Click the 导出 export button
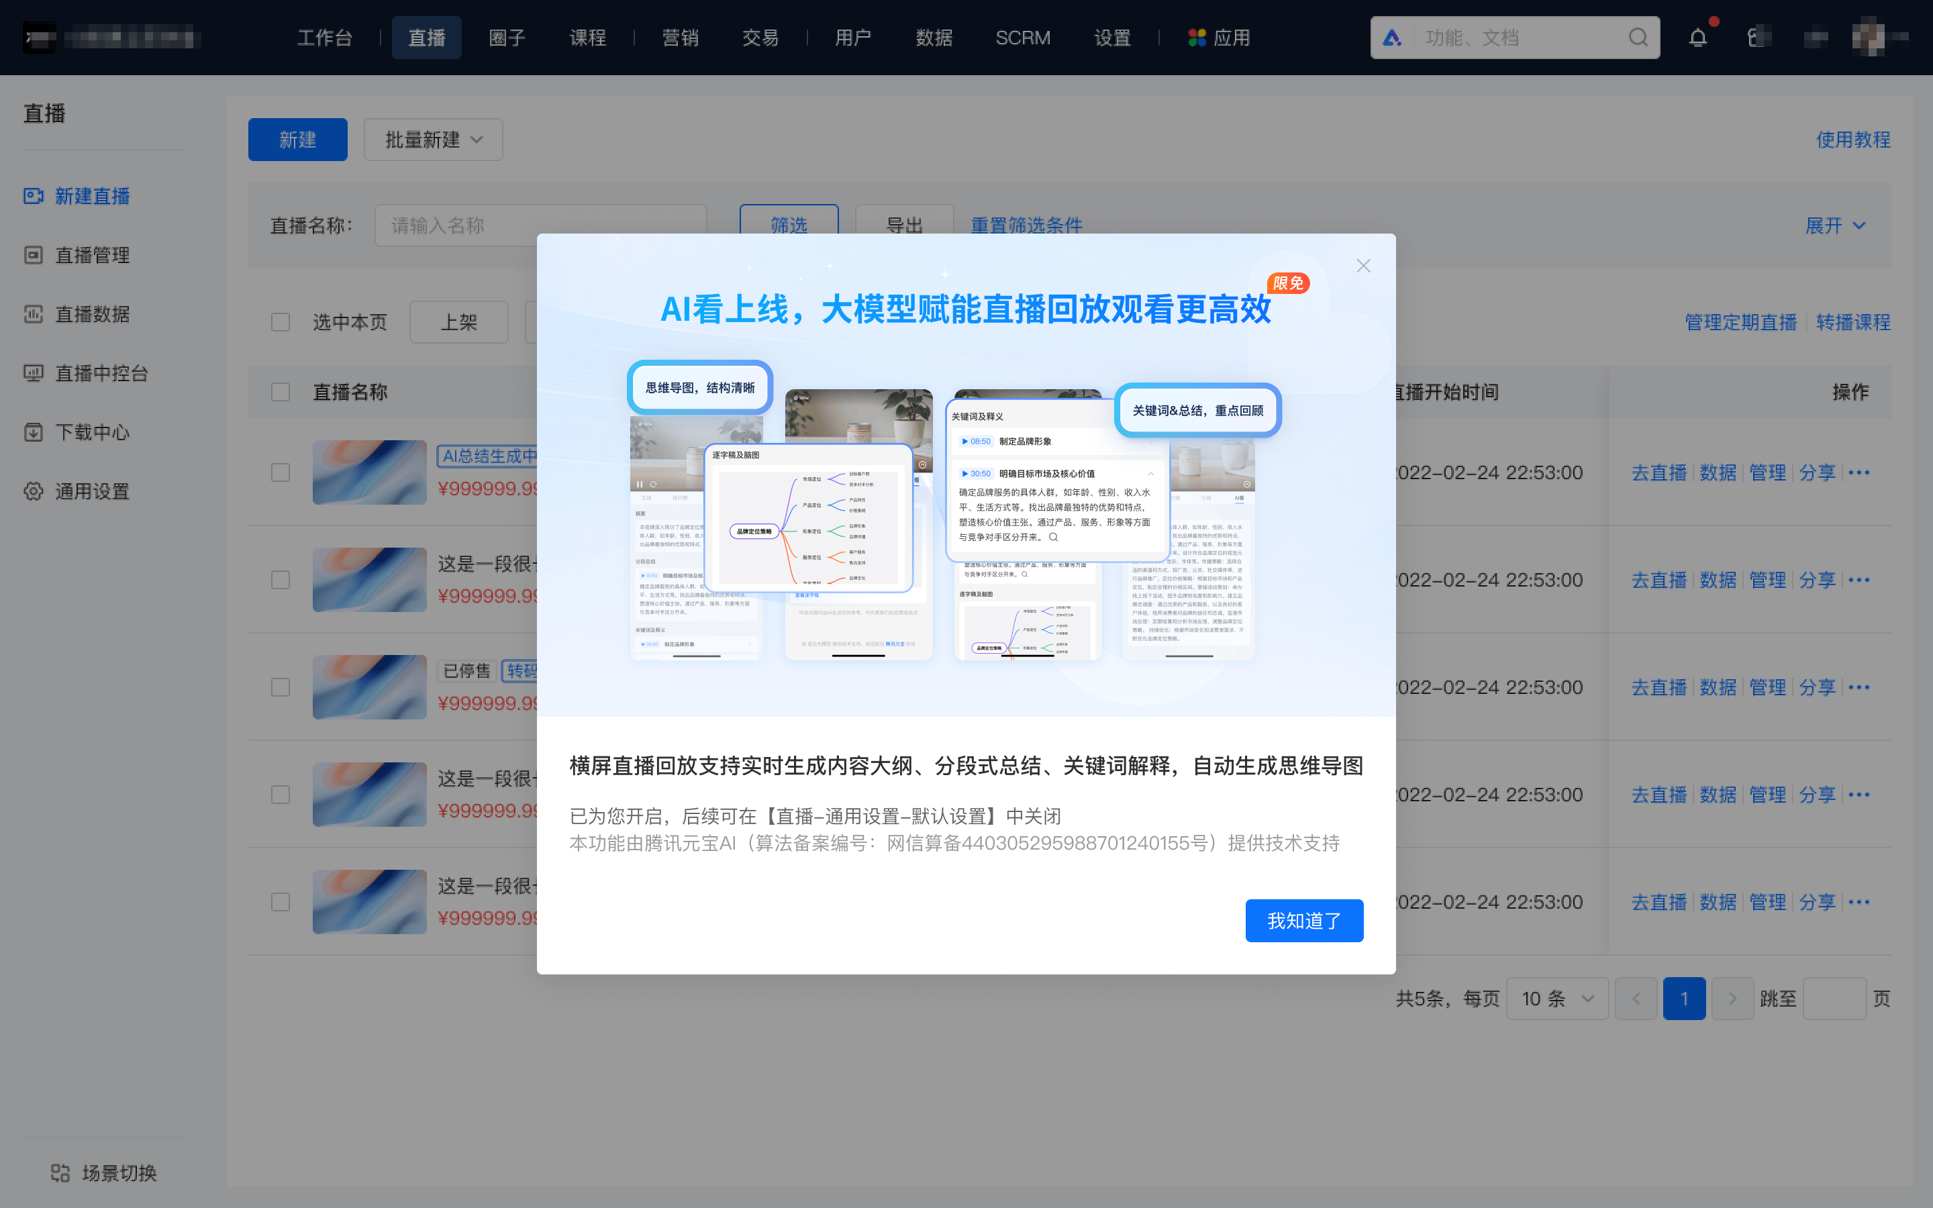Screen dimensions: 1933x1208 click(x=904, y=219)
